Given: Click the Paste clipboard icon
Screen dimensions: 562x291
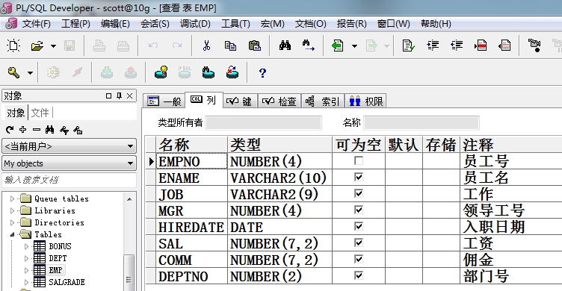Looking at the screenshot, I should tap(255, 46).
